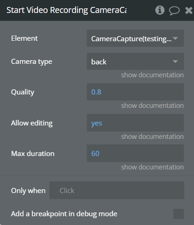Show documentation under Camera type
Screen dimensions: 194x225
(x=152, y=75)
